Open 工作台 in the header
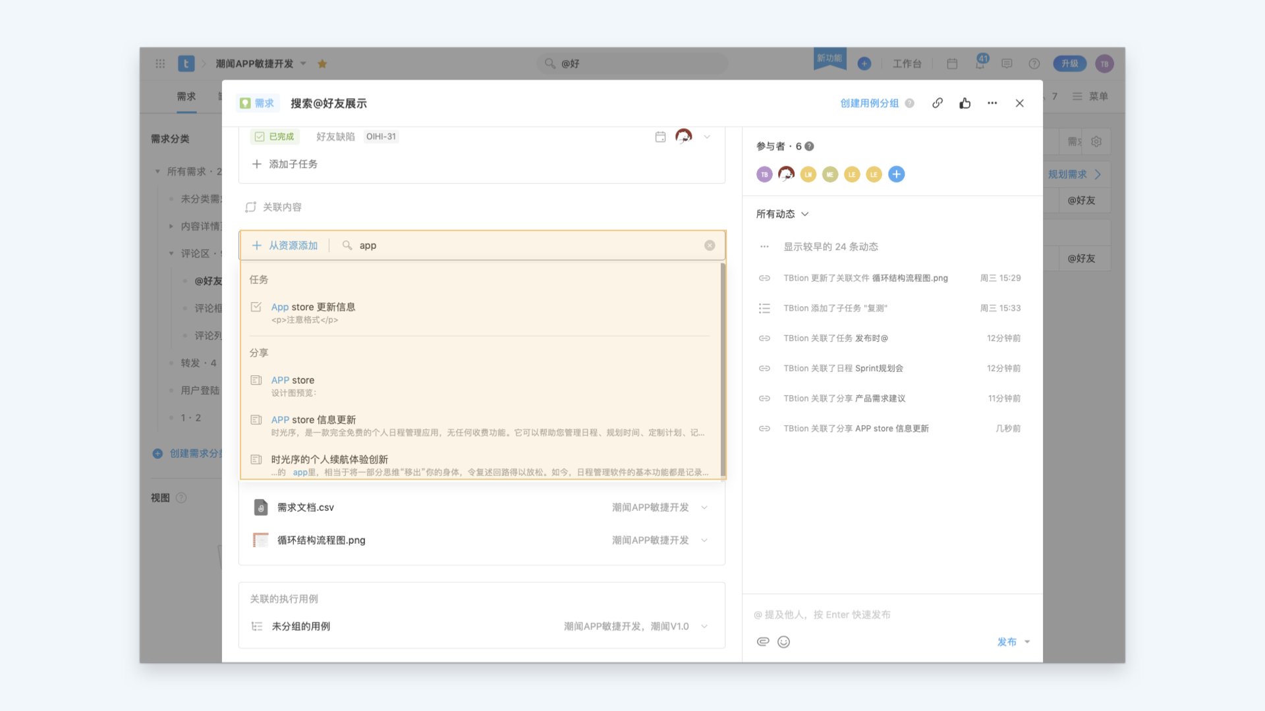The height and width of the screenshot is (711, 1265). (907, 64)
